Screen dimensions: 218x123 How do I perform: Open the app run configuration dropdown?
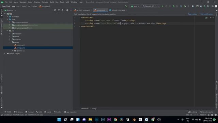(x=135, y=6)
